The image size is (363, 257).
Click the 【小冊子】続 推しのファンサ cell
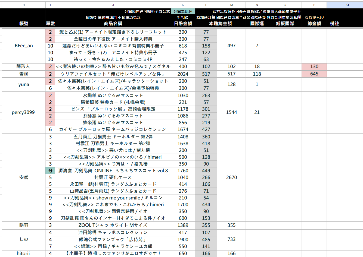point(113,253)
